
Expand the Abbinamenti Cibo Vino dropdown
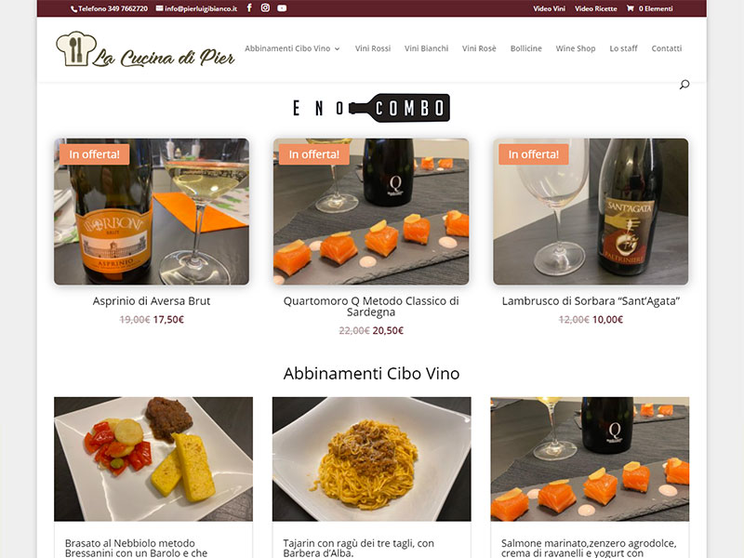[x=292, y=48]
